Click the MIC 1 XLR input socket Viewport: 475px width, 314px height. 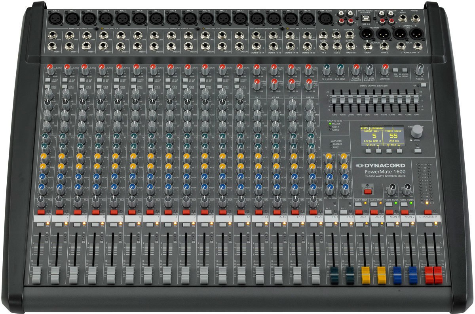[x=55, y=18]
